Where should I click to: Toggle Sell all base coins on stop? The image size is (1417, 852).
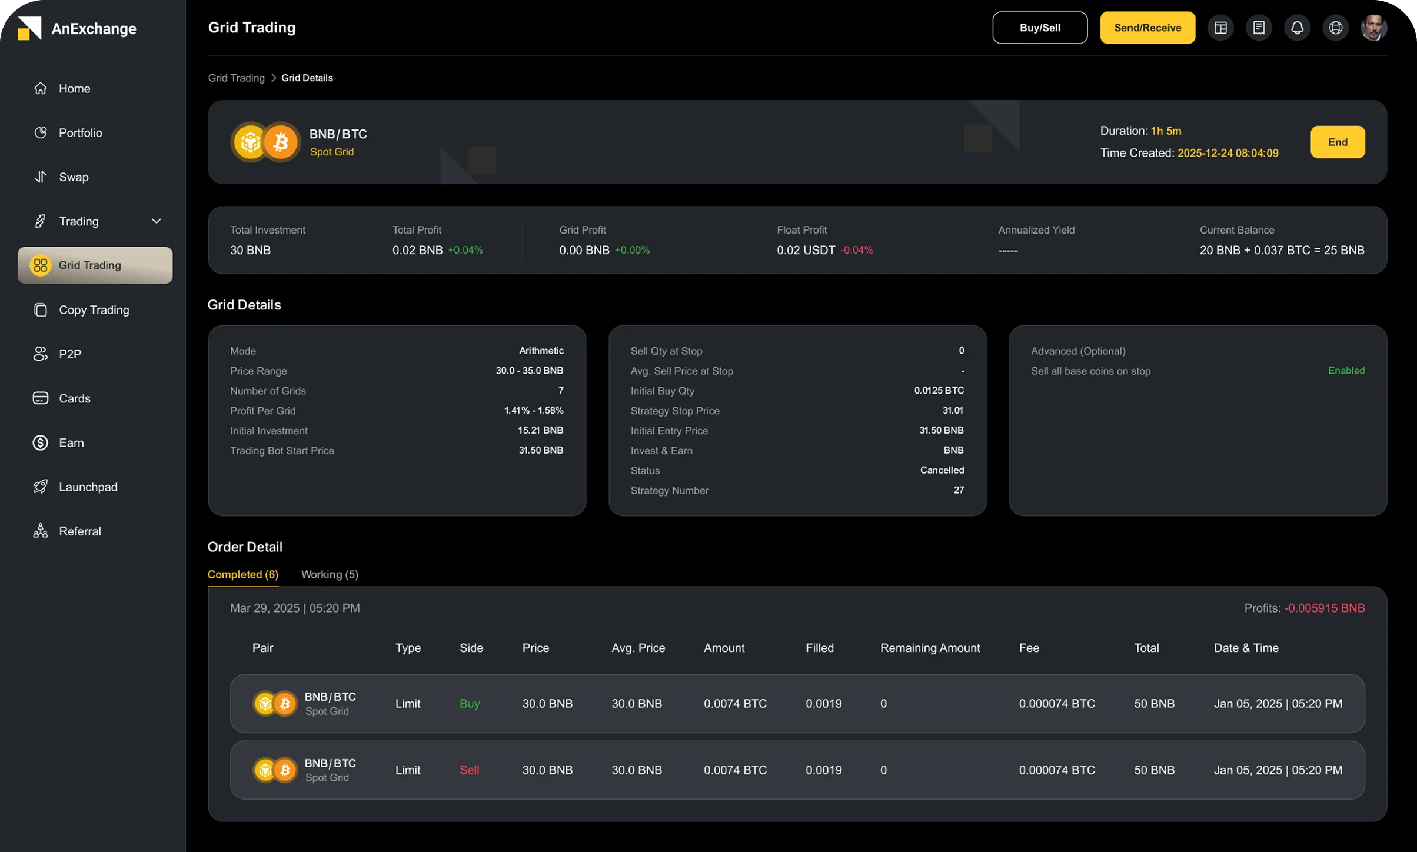tap(1347, 370)
